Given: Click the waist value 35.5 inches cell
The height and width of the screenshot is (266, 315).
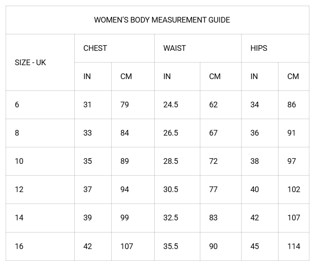Looking at the screenshot, I should (x=171, y=246).
